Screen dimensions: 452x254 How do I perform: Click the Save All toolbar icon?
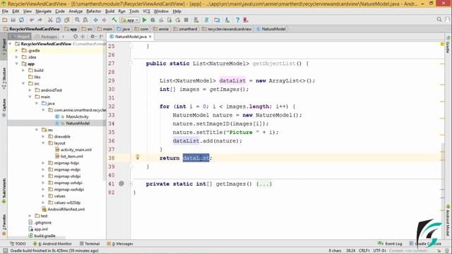(x=13, y=20)
